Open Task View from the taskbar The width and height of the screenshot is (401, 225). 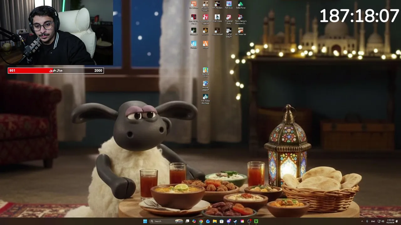coord(187,221)
